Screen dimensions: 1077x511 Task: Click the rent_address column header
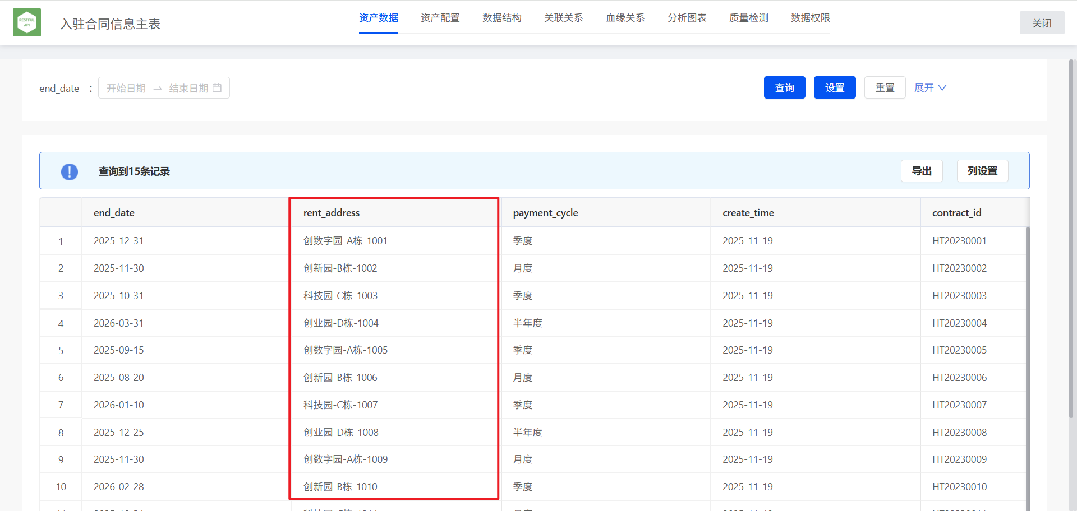(332, 213)
